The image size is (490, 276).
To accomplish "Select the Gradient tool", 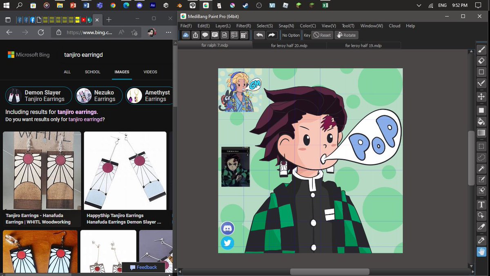I will (x=481, y=132).
